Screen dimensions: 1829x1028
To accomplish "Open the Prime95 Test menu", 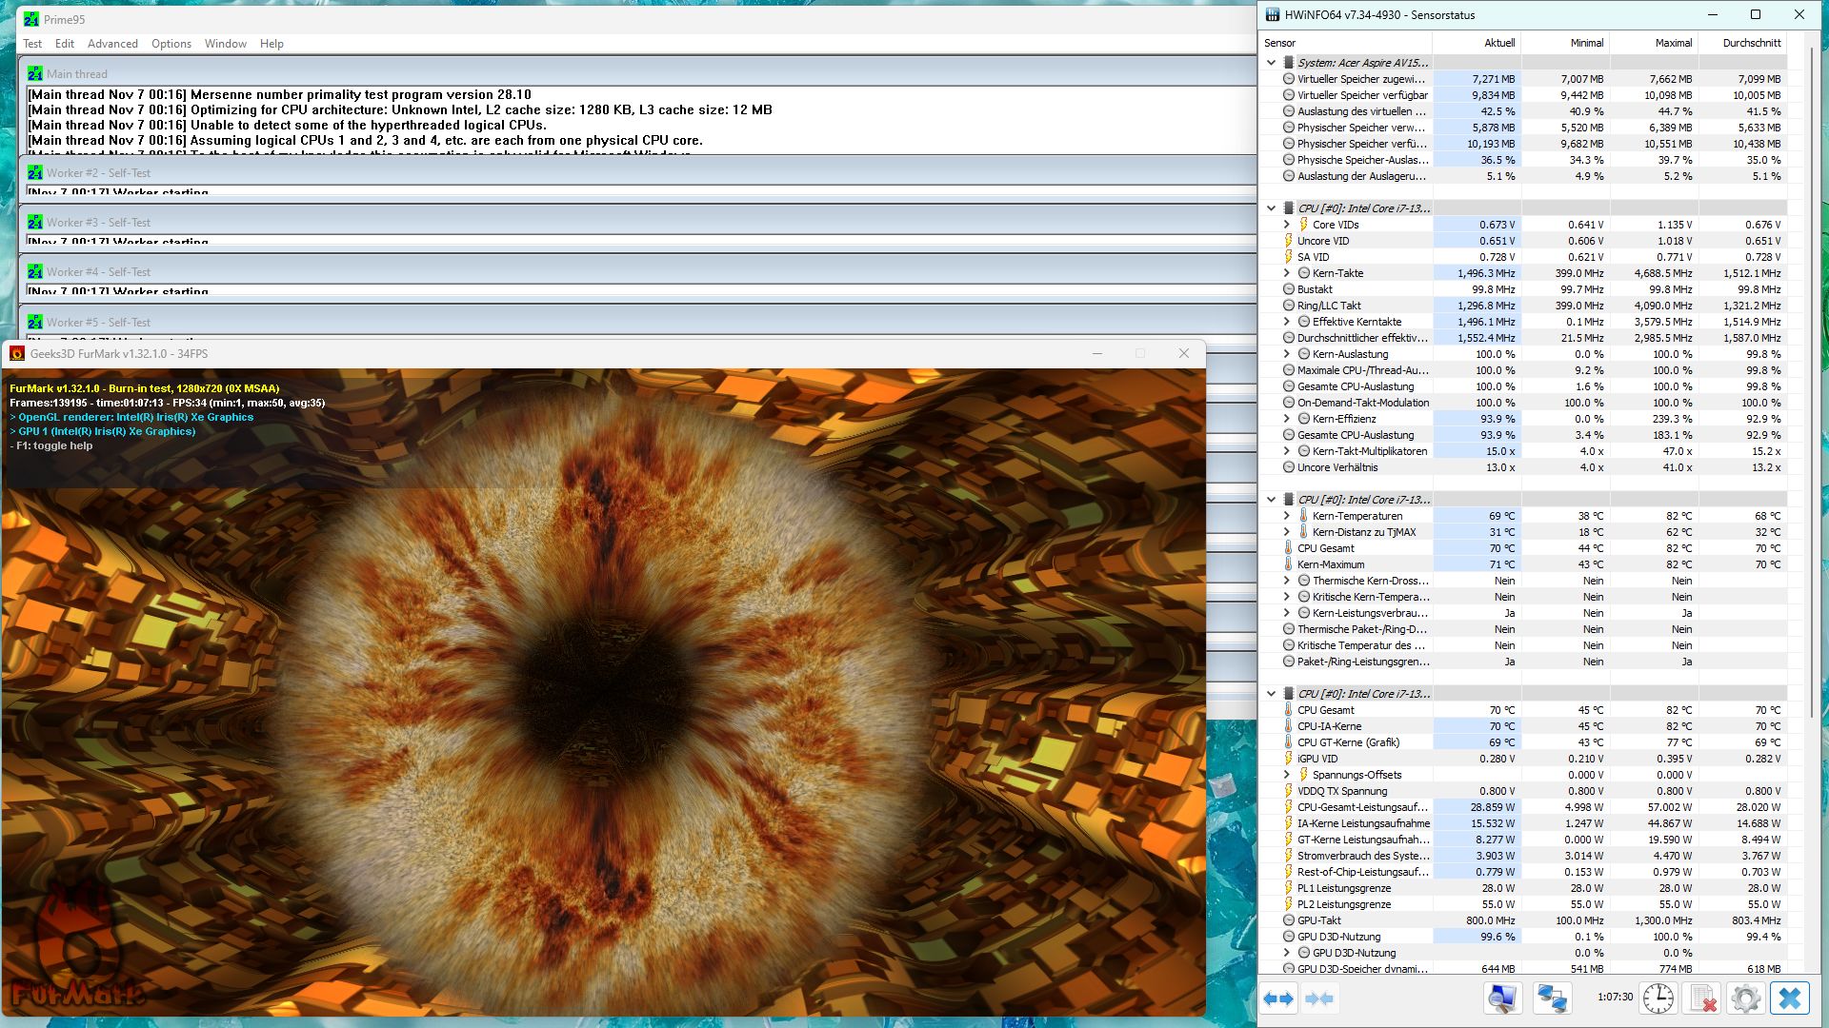I will 32,44.
